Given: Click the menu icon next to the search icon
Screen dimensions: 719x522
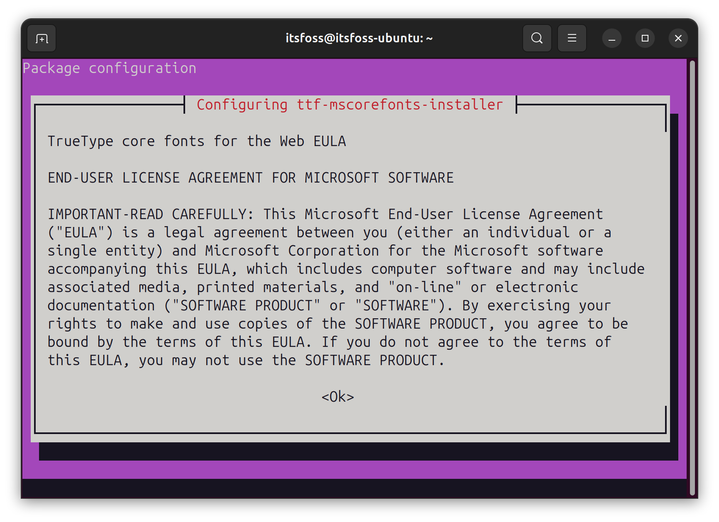Looking at the screenshot, I should (572, 38).
